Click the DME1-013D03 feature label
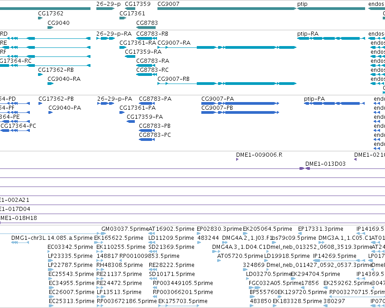The width and height of the screenshot is (385, 308). pyautogui.click(x=325, y=163)
